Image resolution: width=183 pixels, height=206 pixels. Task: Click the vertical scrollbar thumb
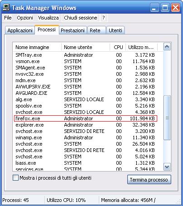click(x=167, y=118)
